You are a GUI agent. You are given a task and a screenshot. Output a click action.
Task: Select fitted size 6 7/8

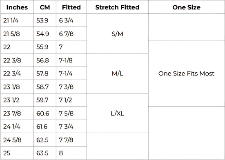coord(71,34)
